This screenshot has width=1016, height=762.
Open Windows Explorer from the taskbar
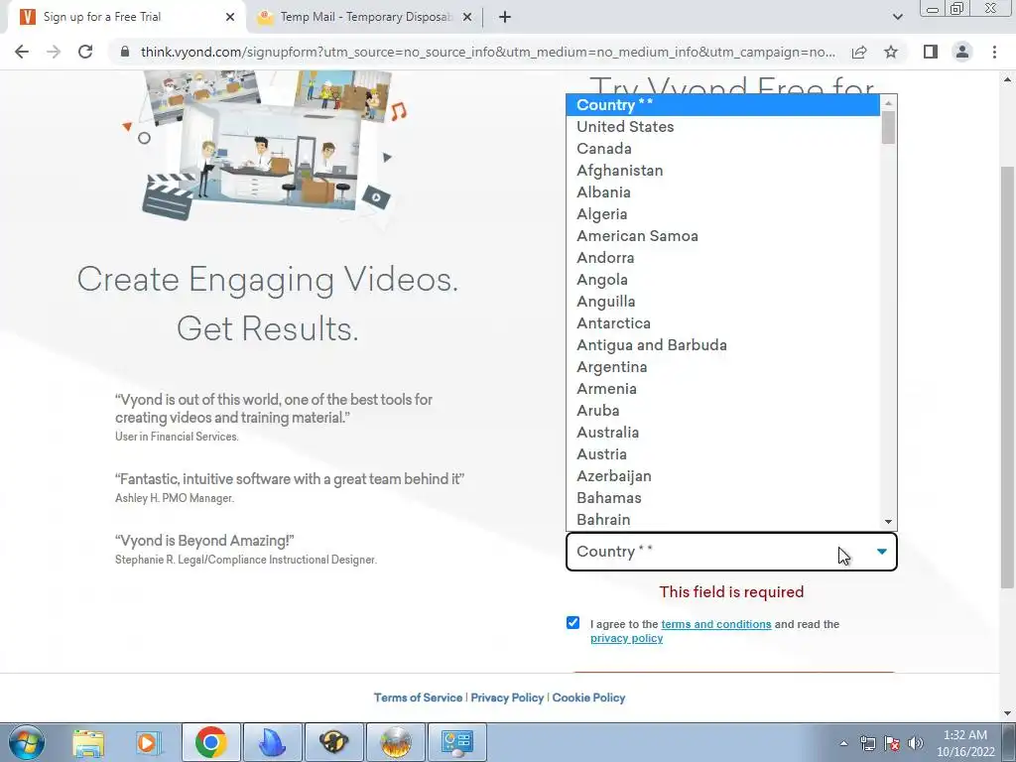point(88,742)
